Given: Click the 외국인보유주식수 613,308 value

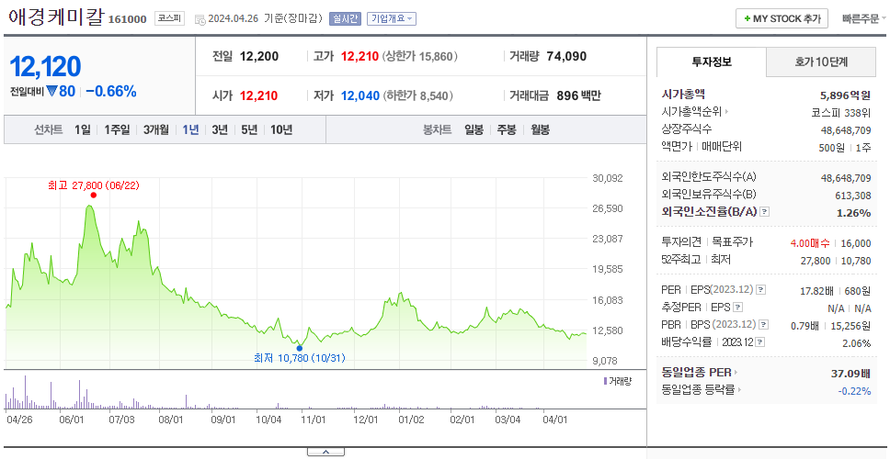Looking at the screenshot, I should point(851,196).
